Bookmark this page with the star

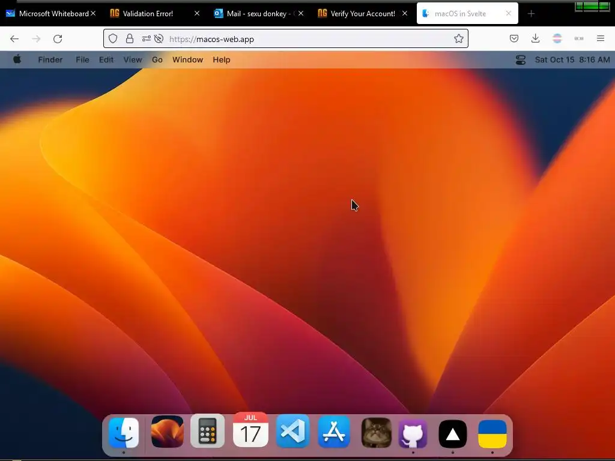(458, 39)
